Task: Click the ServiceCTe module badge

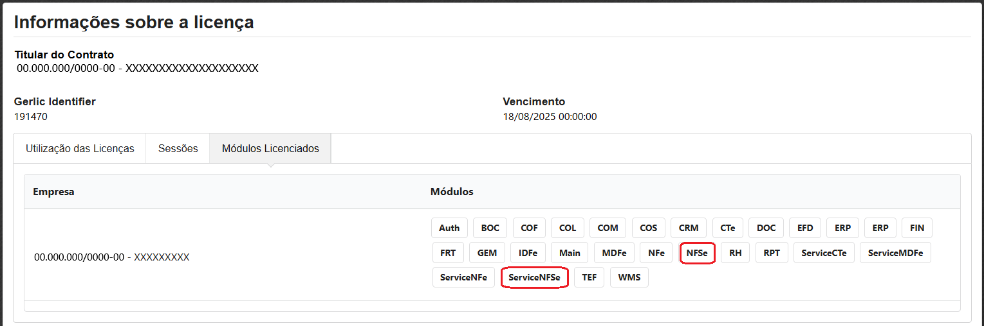Action: [824, 253]
